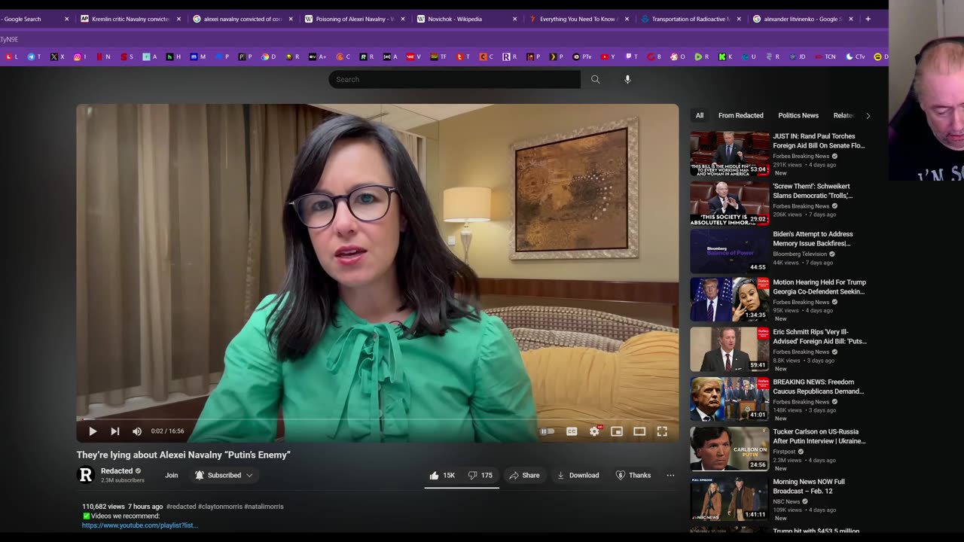
Task: Click into the YouTube search box
Action: pyautogui.click(x=454, y=79)
